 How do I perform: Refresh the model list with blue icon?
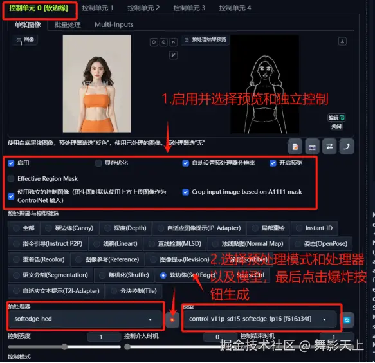pyautogui.click(x=347, y=320)
